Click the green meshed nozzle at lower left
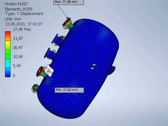 point(35,88)
